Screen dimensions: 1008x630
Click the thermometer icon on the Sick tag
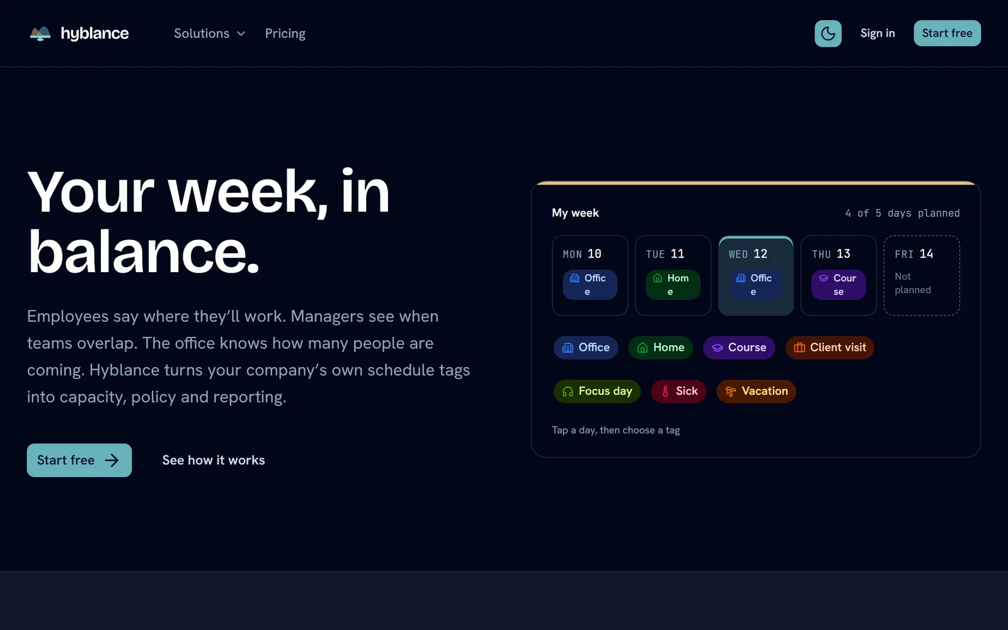665,391
